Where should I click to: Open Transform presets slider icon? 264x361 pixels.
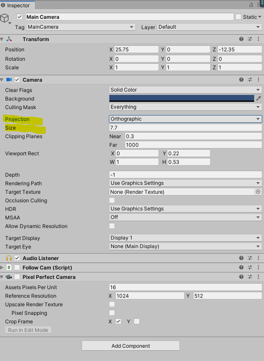250,39
